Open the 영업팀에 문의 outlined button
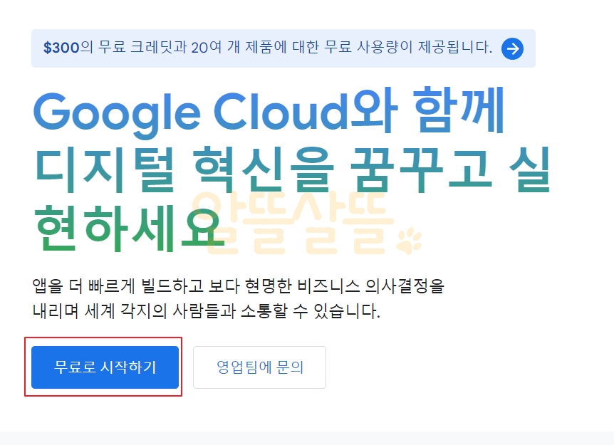 tap(259, 367)
